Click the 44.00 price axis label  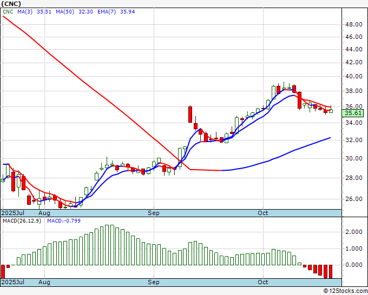(353, 49)
